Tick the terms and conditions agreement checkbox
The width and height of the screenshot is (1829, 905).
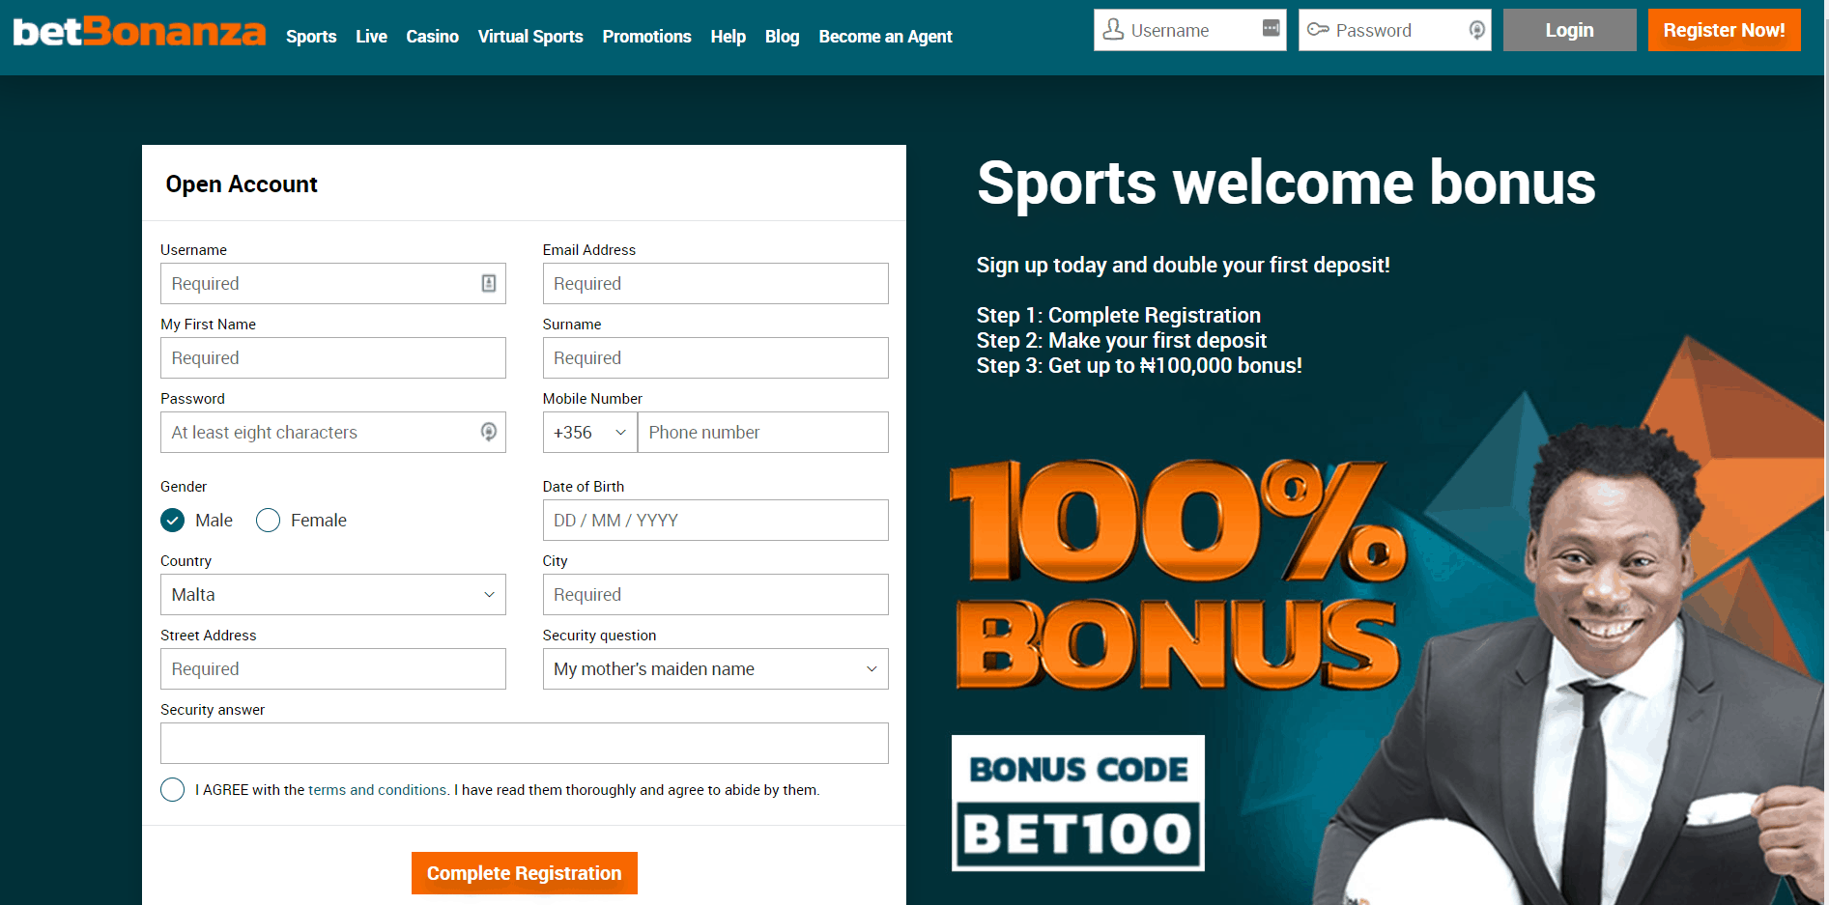[173, 790]
